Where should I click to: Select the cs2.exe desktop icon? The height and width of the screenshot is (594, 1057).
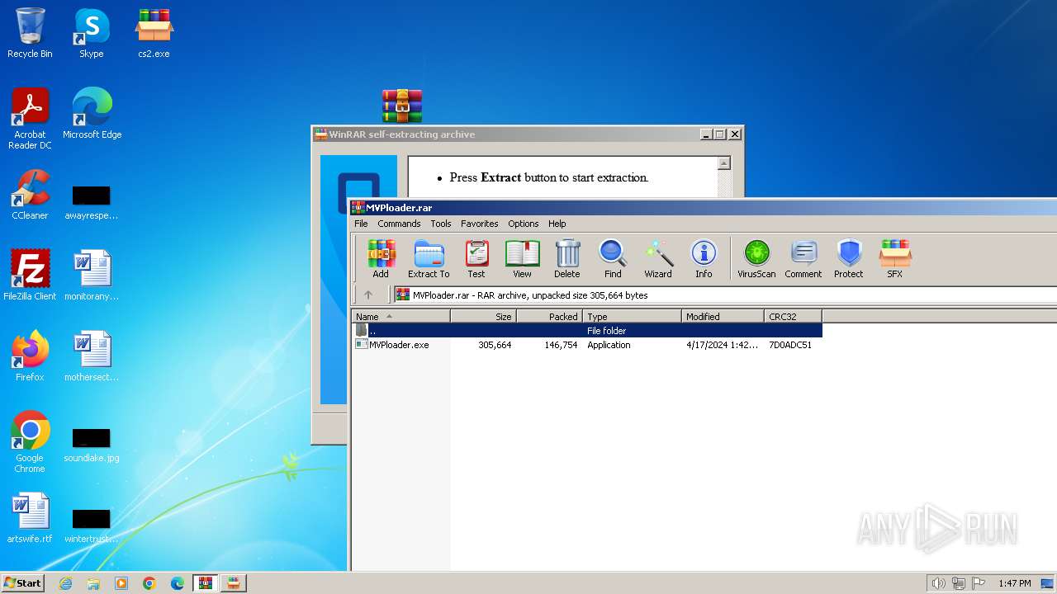pos(154,34)
